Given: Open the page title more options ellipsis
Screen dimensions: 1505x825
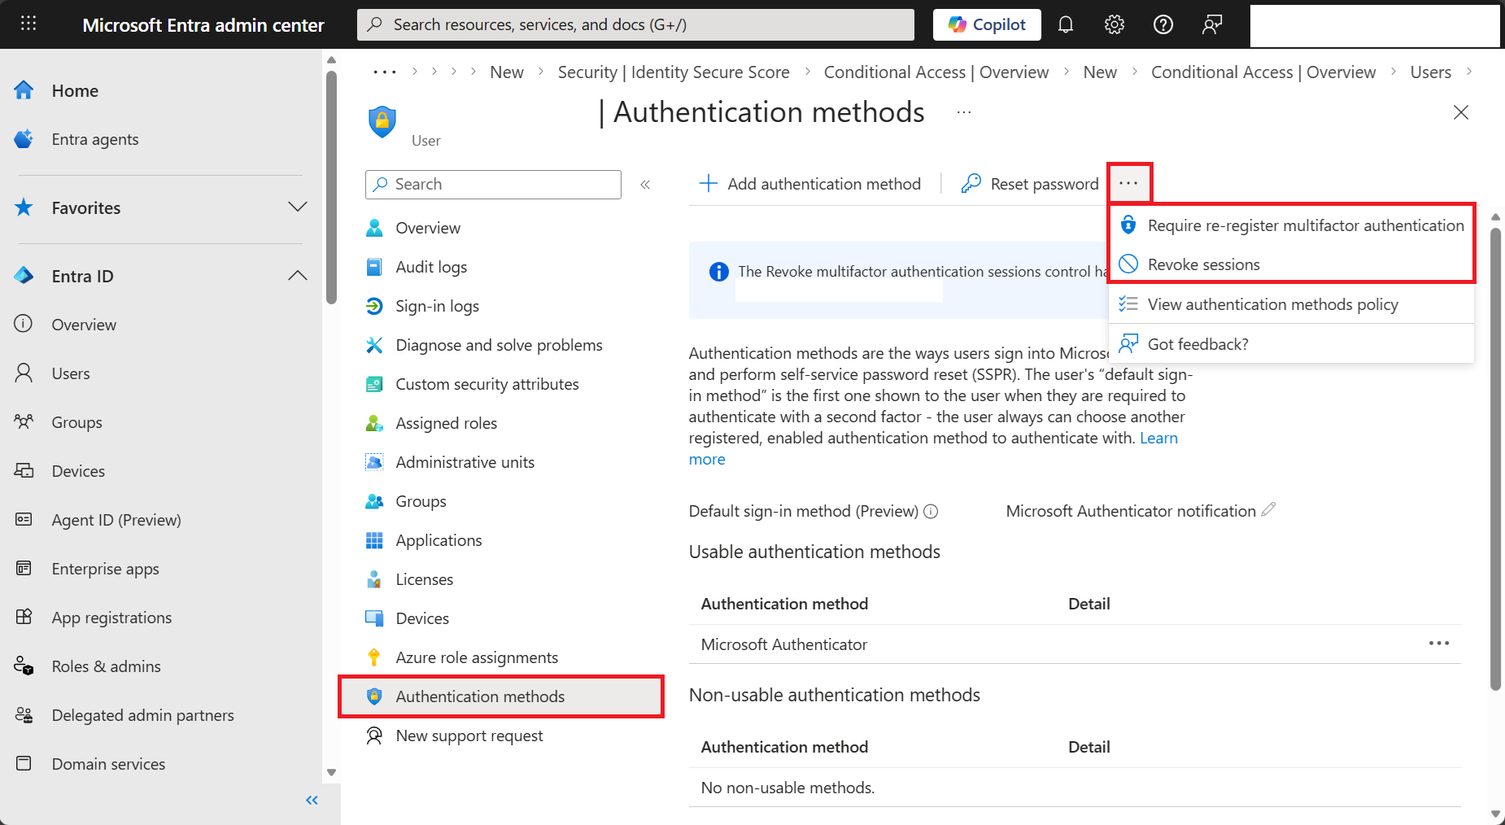Looking at the screenshot, I should (964, 112).
